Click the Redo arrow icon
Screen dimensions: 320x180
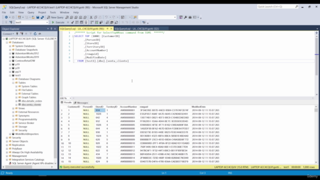click(x=113, y=17)
